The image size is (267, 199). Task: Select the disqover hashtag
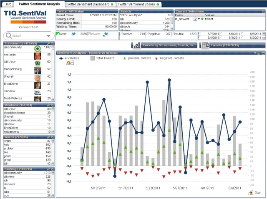[27, 184]
